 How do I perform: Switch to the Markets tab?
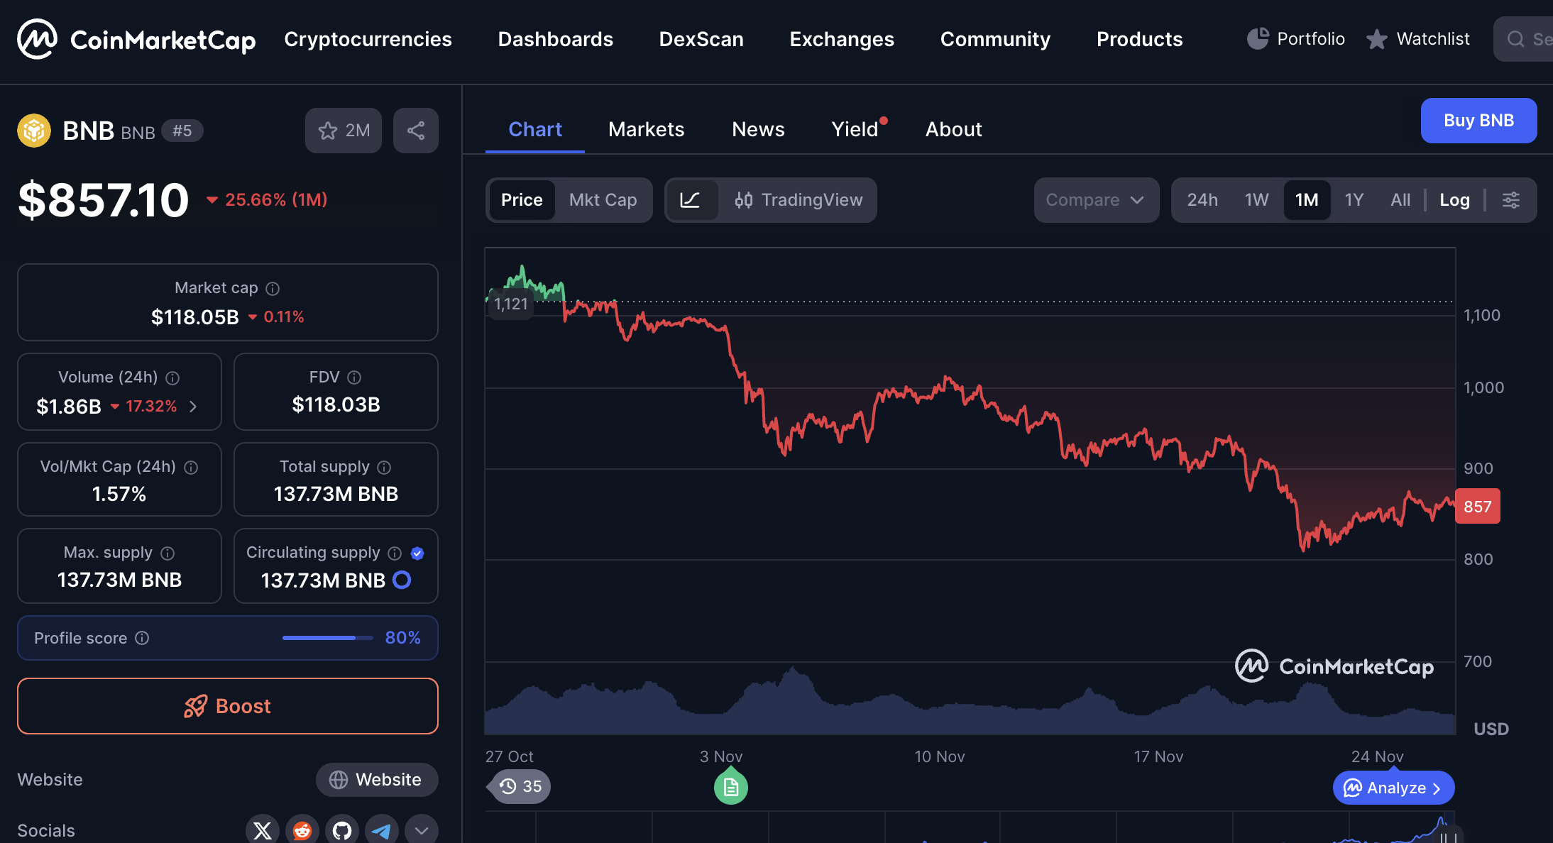646,129
